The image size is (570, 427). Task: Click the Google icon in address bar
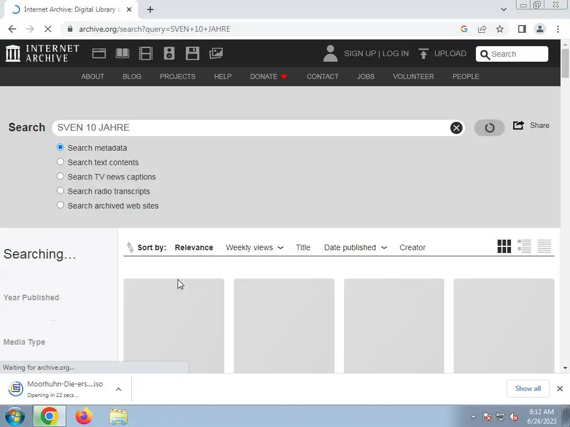[x=464, y=29]
